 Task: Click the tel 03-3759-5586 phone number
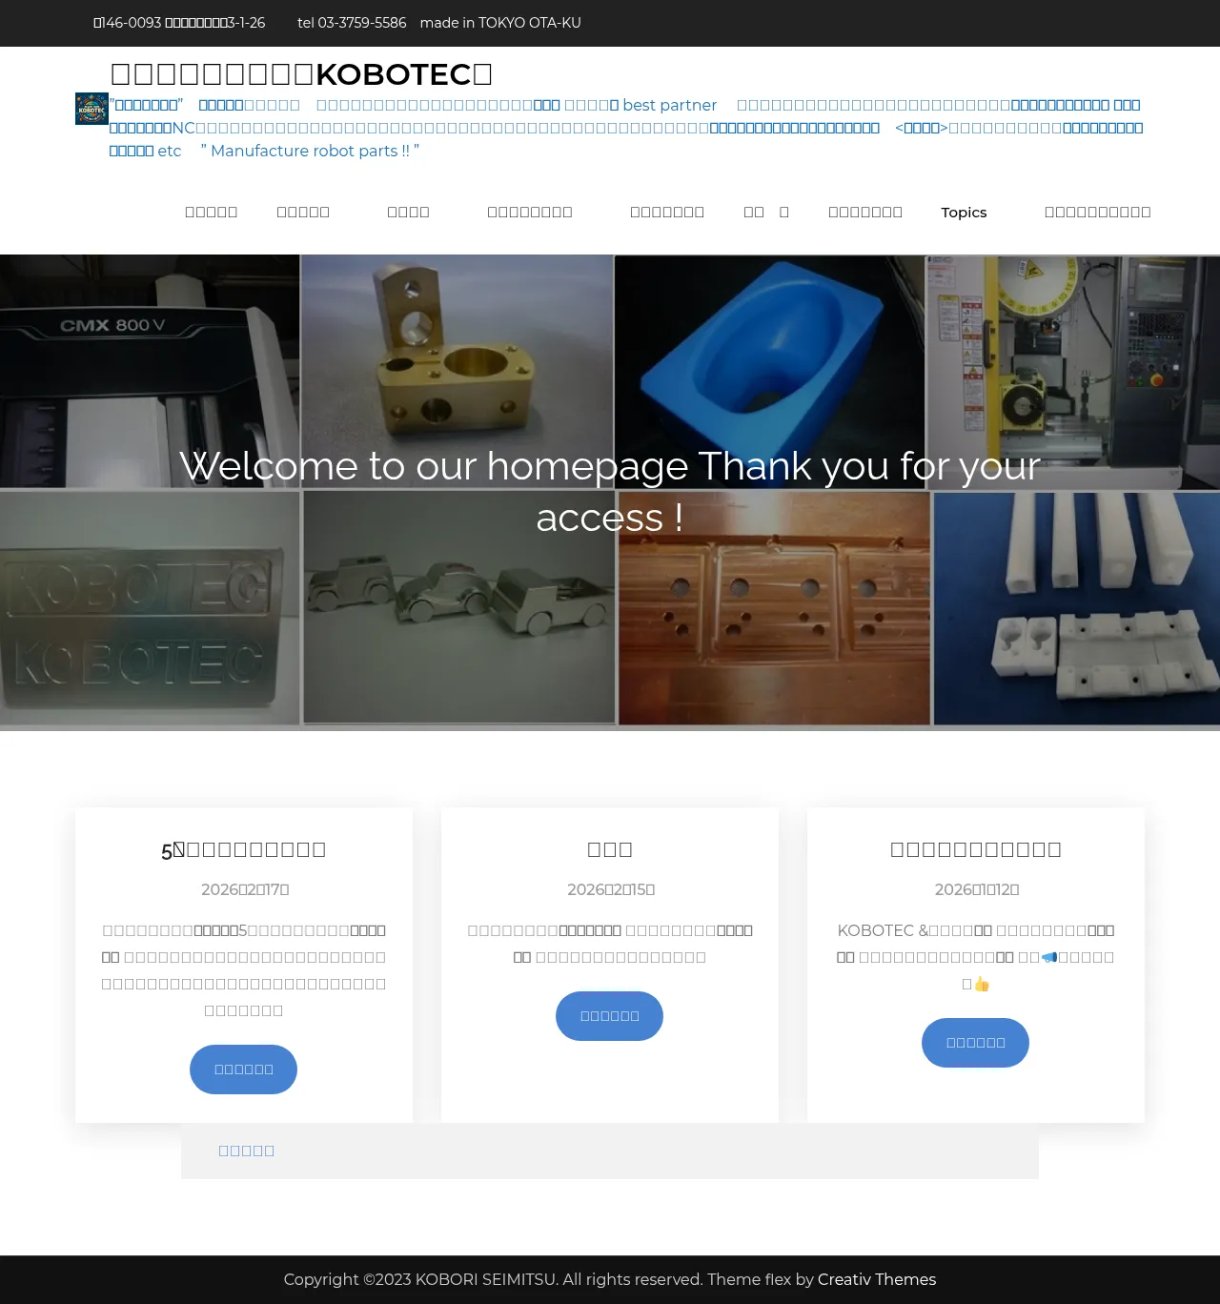[x=352, y=23]
